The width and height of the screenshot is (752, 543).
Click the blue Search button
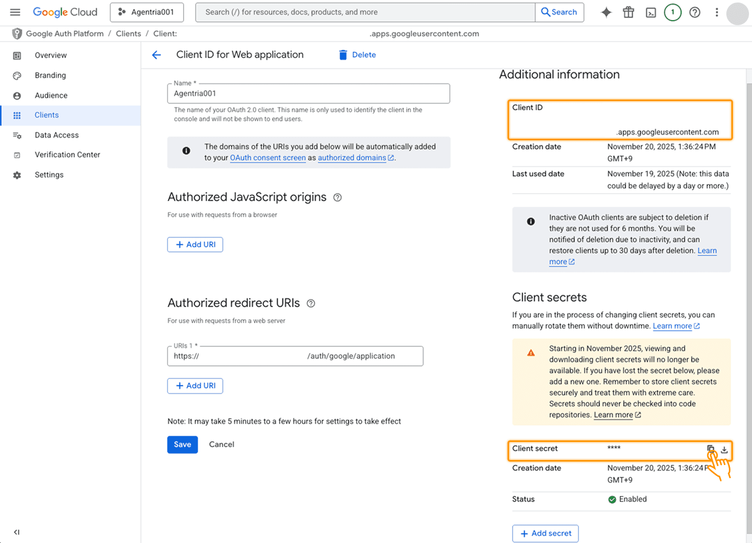(x=559, y=12)
